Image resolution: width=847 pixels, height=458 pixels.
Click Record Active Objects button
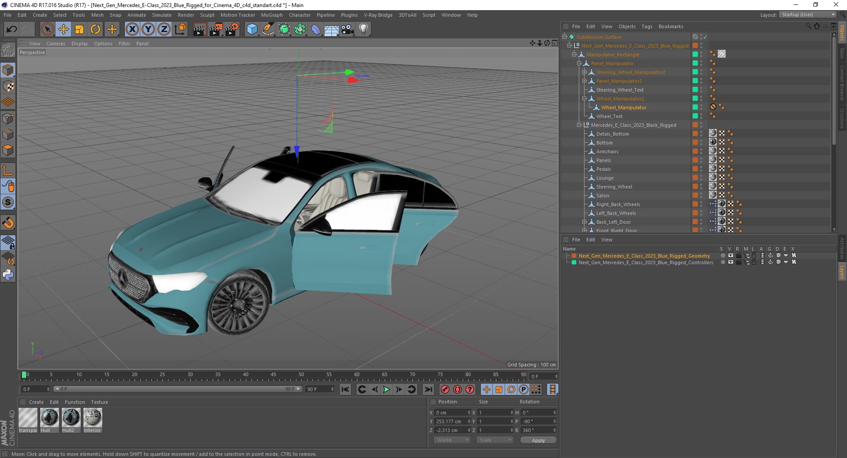445,389
